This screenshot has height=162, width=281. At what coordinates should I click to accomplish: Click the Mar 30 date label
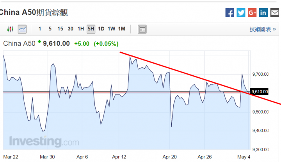47,157
